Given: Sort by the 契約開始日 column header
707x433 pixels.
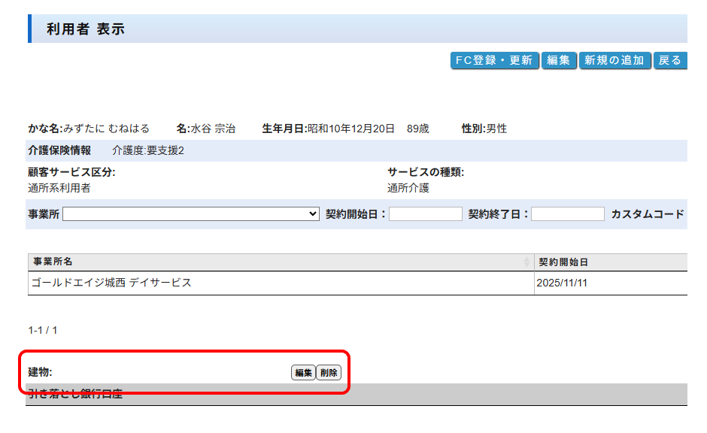Looking at the screenshot, I should (563, 262).
